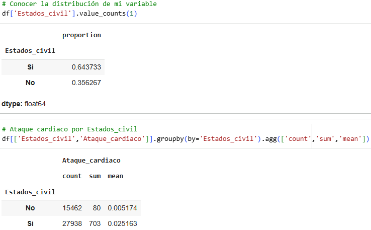Viewport: 371px width, 230px height.
Task: Click the 'Conocer la distribución' comment line
Action: (x=79, y=4)
